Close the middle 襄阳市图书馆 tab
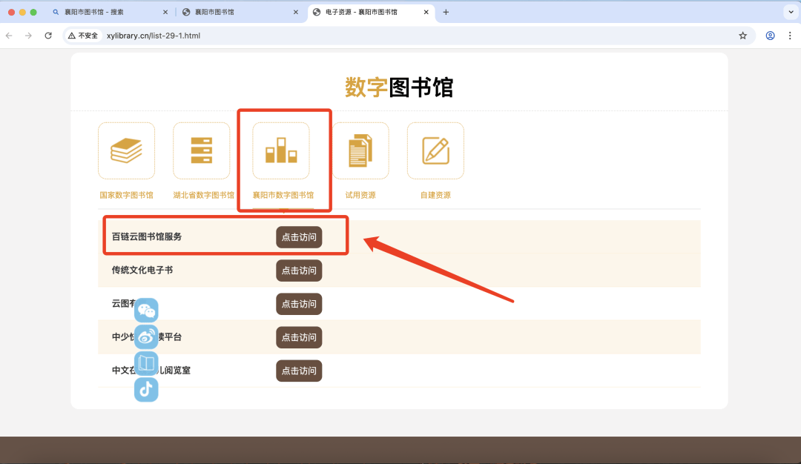This screenshot has width=801, height=464. 296,13
